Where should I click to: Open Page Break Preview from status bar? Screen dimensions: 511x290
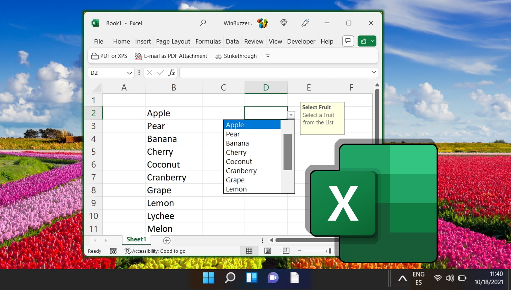click(286, 251)
